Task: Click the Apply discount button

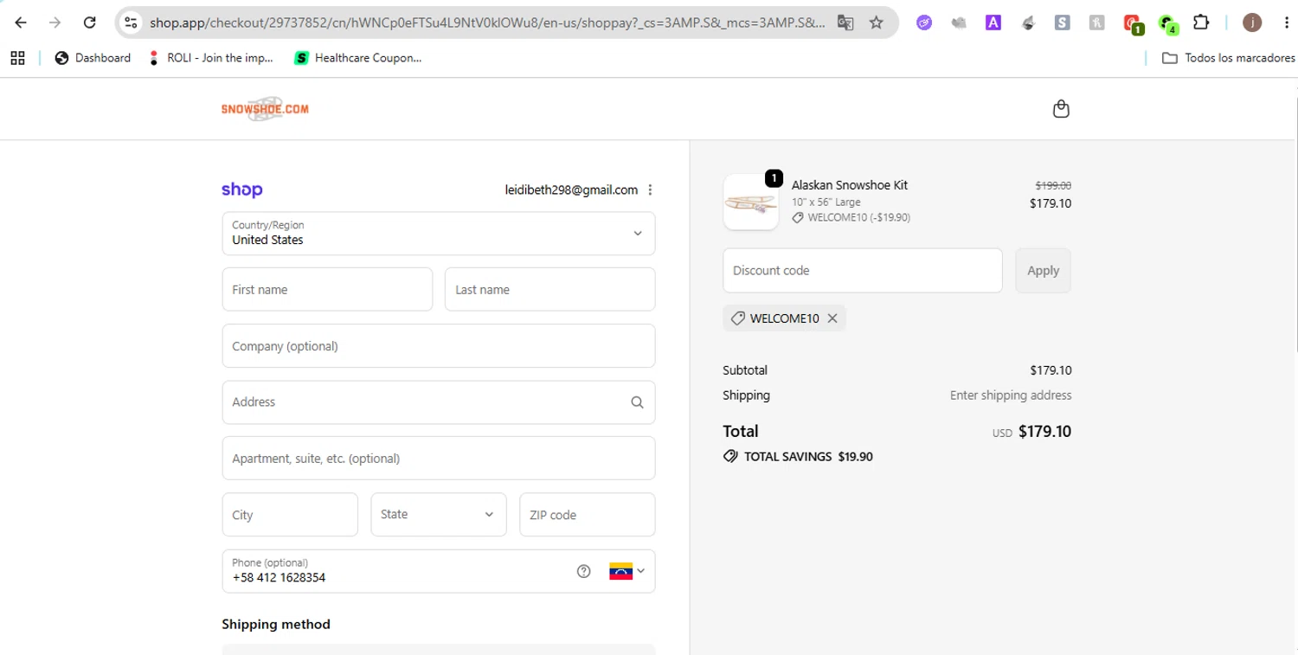Action: tap(1043, 270)
